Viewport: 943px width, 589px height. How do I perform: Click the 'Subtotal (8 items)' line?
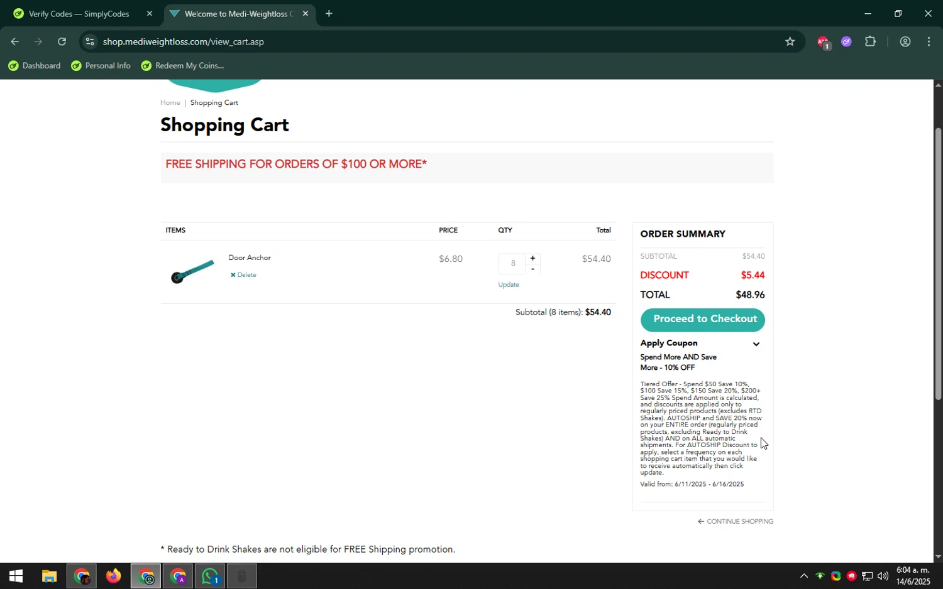[563, 312]
